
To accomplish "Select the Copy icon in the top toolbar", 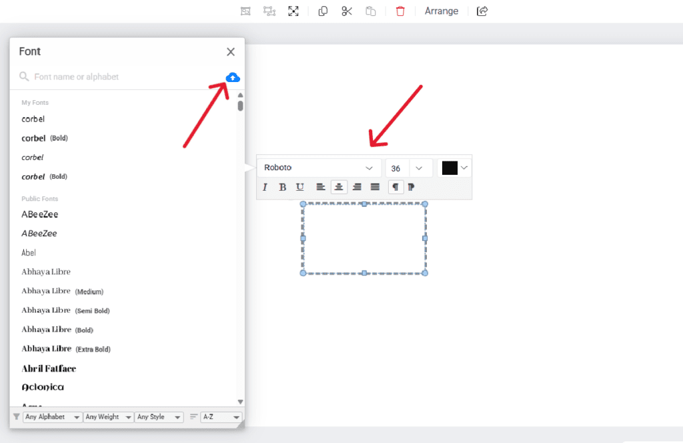I will (x=322, y=11).
